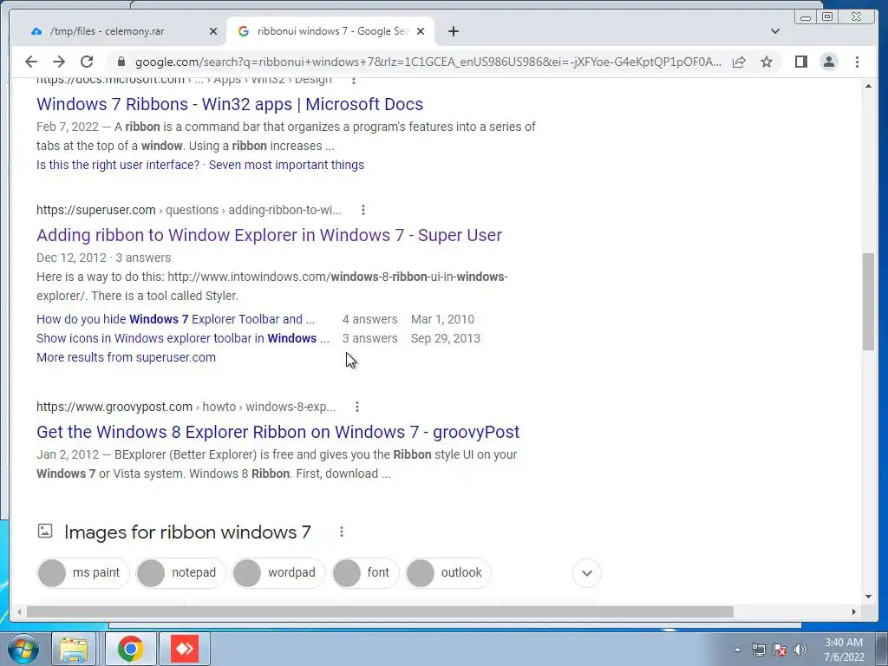Select the notepad image filter chip
The height and width of the screenshot is (666, 888).
pos(180,573)
